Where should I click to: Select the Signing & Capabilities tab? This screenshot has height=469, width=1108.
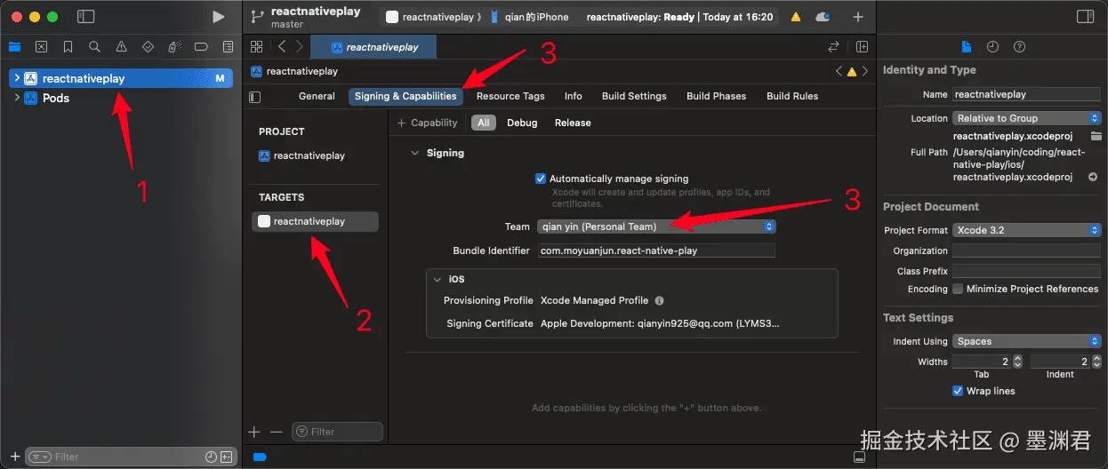point(405,96)
